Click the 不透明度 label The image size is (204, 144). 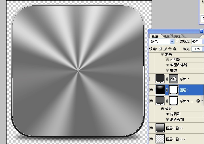click(x=183, y=41)
